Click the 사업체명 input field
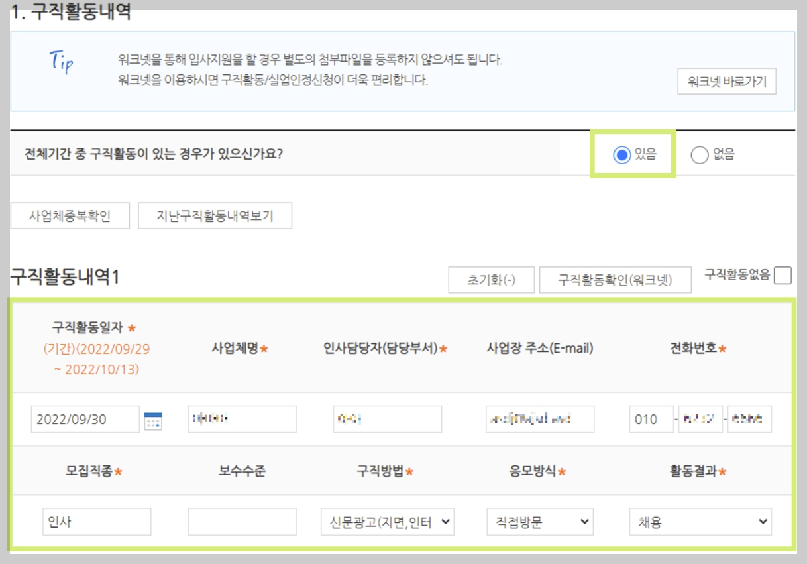The image size is (807, 564). [242, 419]
